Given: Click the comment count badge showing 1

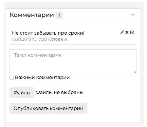Looking at the screenshot, I should [59, 15].
